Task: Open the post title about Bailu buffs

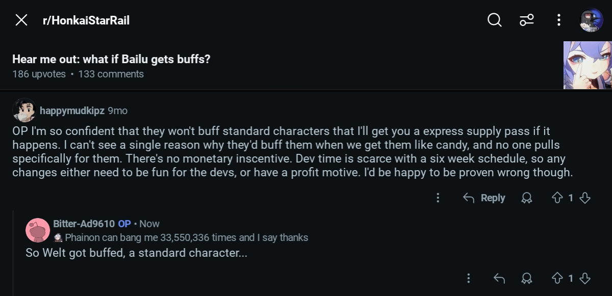Action: 111,60
